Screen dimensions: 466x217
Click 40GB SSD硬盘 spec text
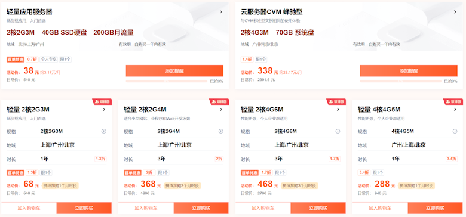click(64, 33)
